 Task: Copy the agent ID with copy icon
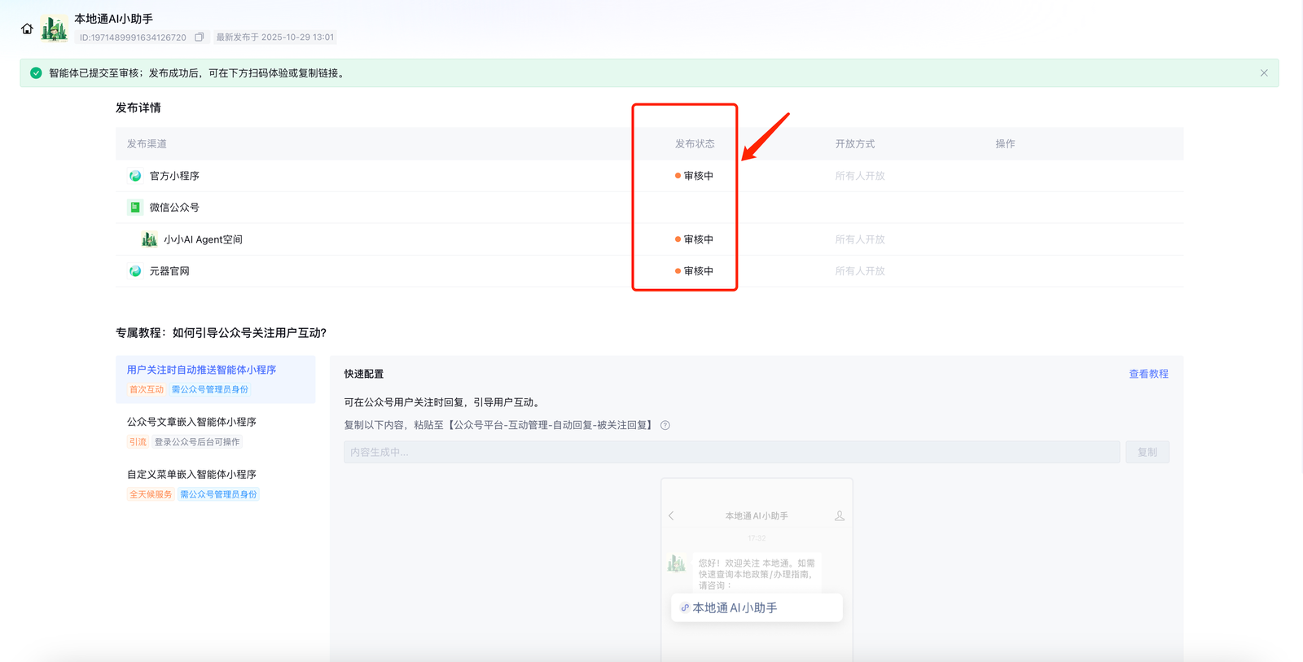point(199,37)
